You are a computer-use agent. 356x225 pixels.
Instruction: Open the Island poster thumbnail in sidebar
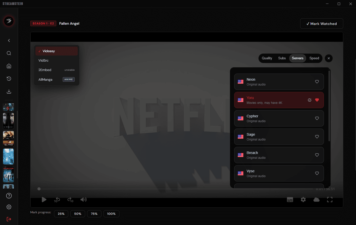coord(8,139)
